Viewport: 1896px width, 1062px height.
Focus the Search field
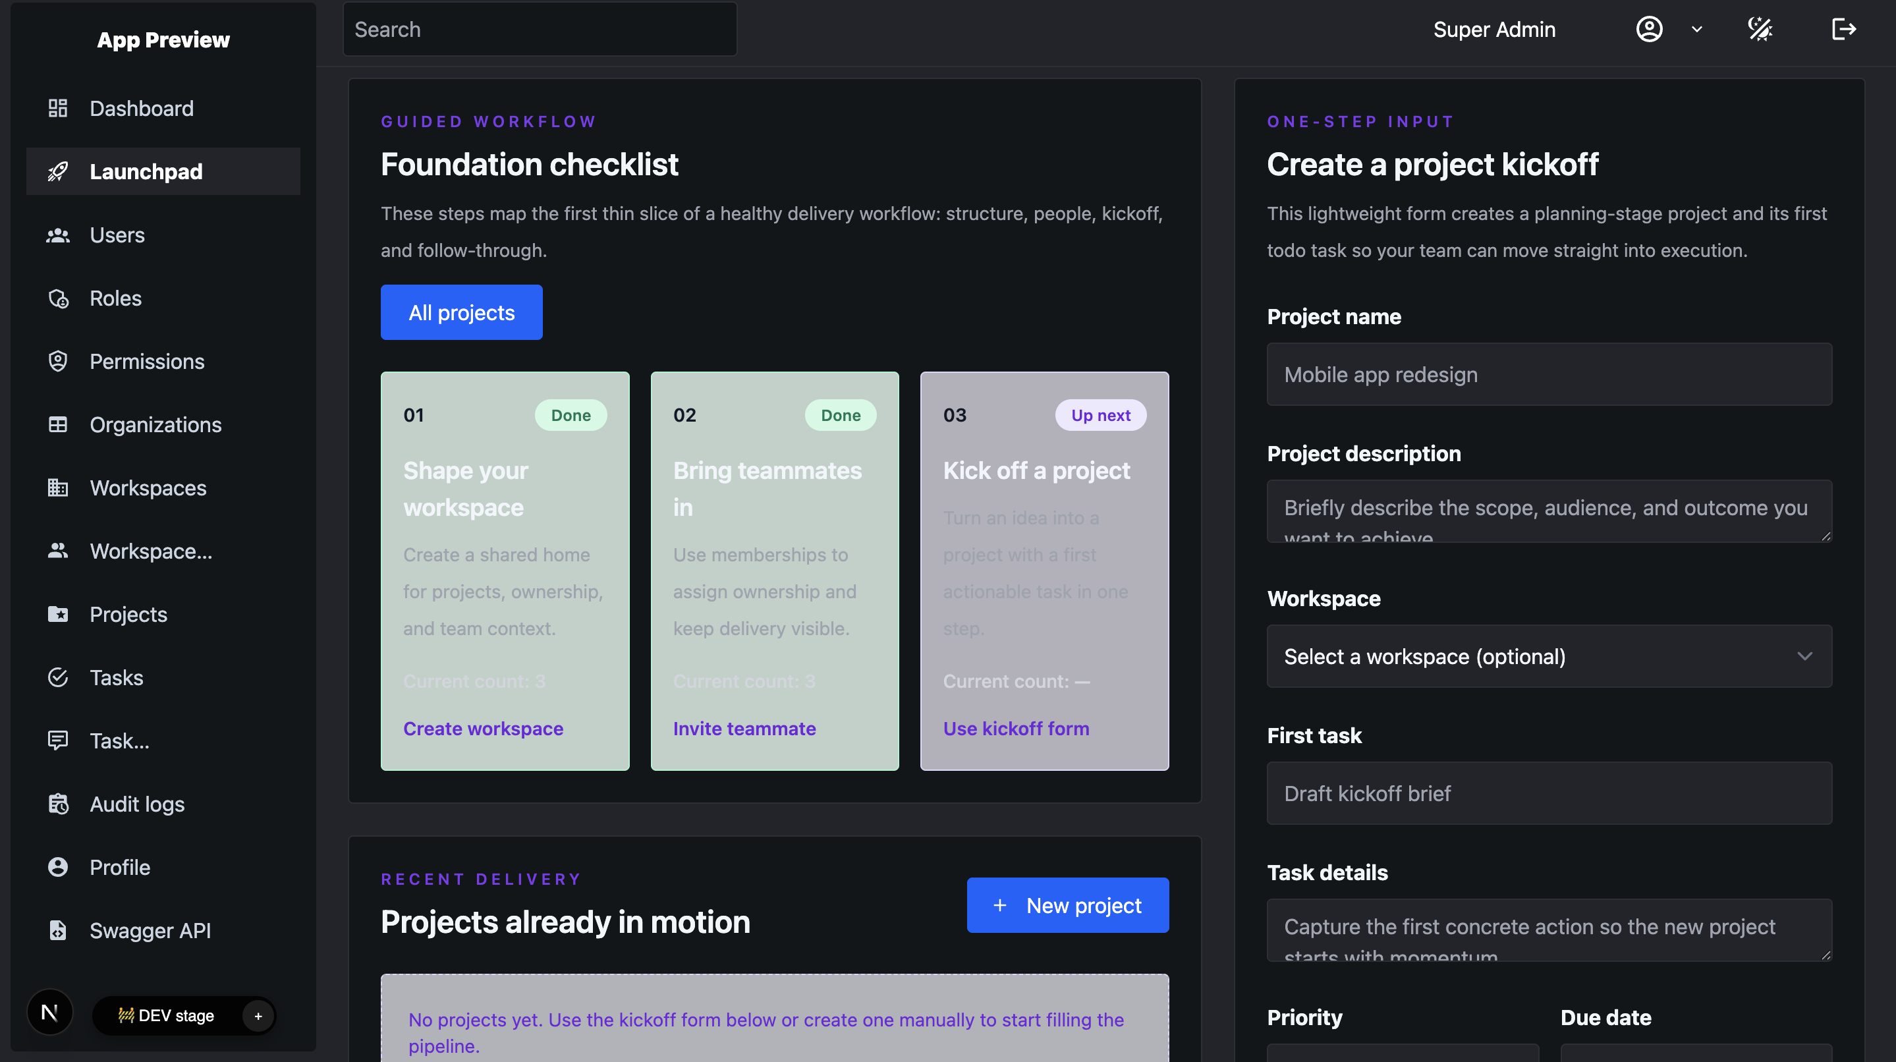[x=540, y=30]
